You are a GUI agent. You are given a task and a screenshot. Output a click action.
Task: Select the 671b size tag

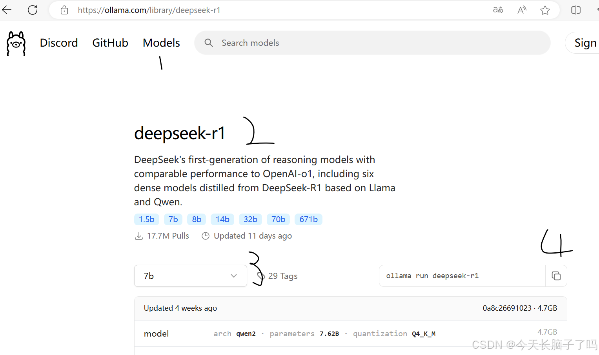click(x=308, y=219)
